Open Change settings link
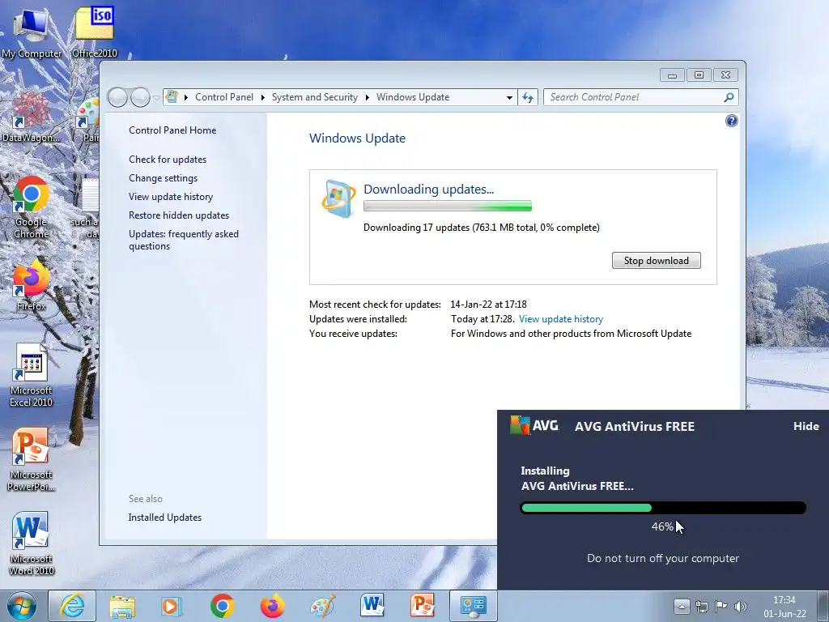The height and width of the screenshot is (622, 829). point(163,177)
